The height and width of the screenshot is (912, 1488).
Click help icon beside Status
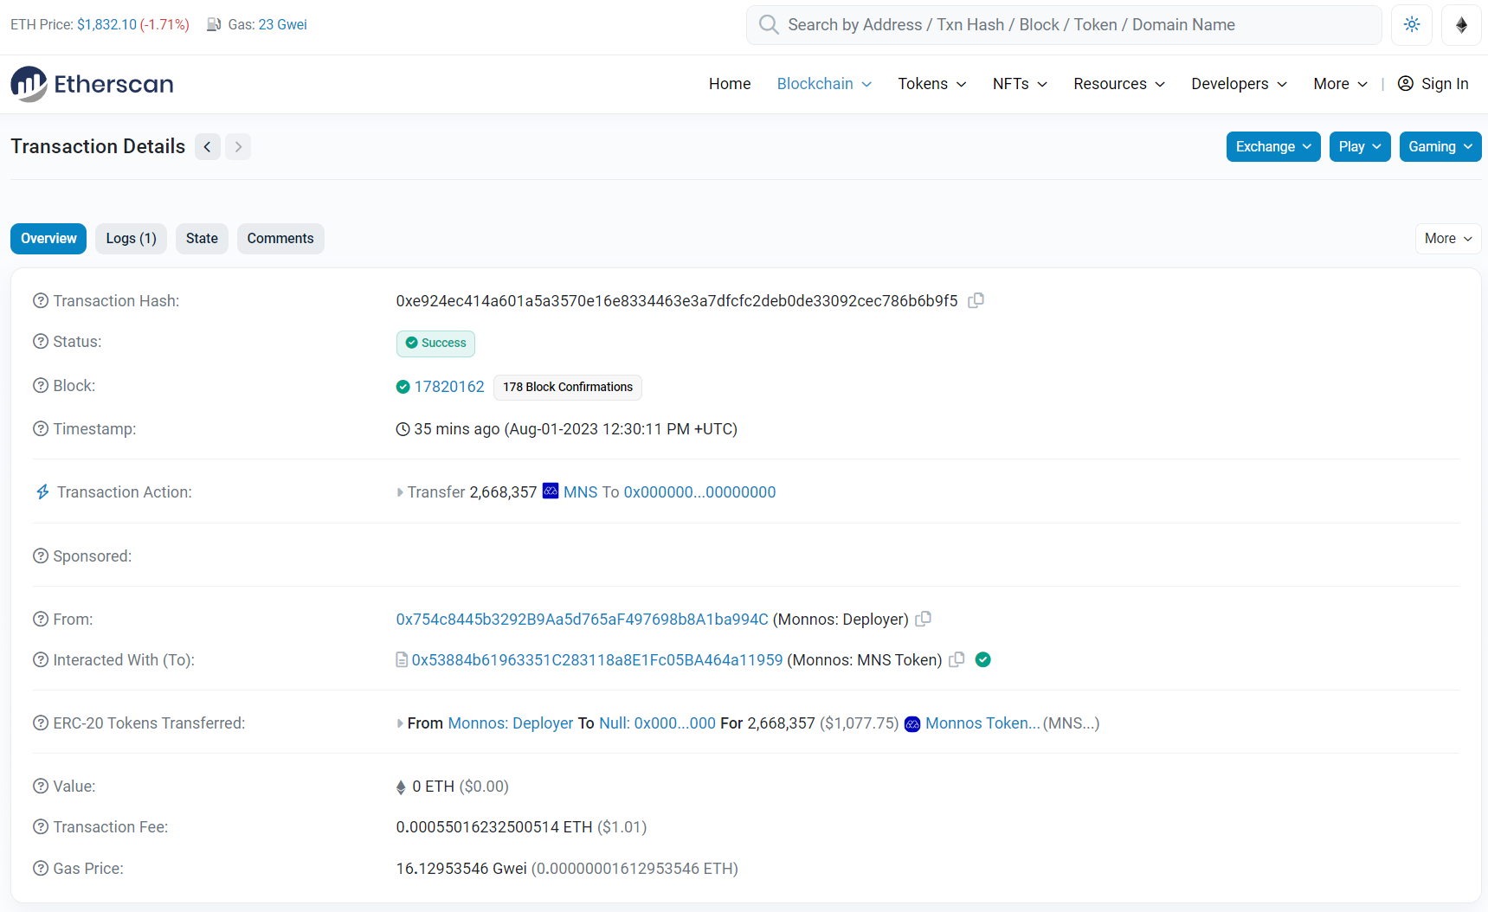41,342
